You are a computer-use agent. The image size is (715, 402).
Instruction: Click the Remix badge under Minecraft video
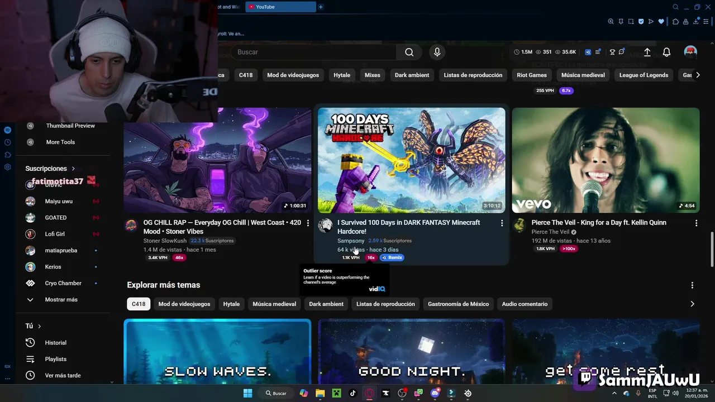[x=392, y=257]
